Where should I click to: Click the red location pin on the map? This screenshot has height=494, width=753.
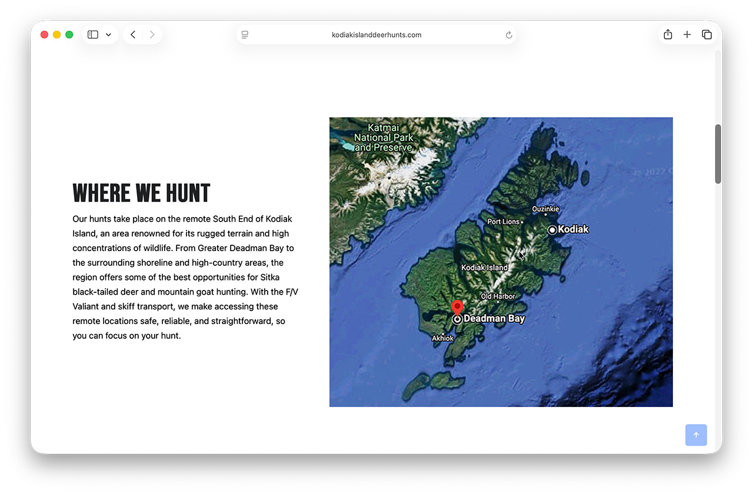pos(457,307)
